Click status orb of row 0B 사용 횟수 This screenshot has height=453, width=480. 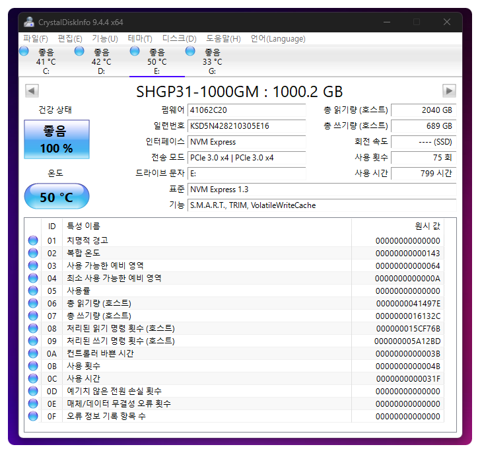click(33, 366)
